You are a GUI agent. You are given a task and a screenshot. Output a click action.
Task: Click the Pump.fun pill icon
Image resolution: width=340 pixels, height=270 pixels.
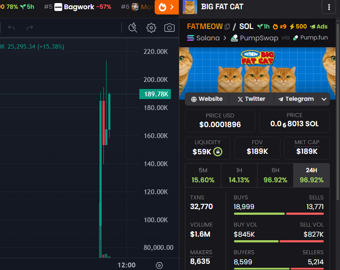click(x=295, y=38)
